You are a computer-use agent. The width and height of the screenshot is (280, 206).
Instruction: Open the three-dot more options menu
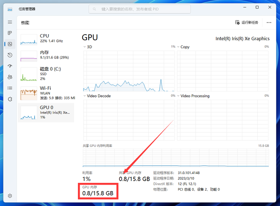point(269,22)
